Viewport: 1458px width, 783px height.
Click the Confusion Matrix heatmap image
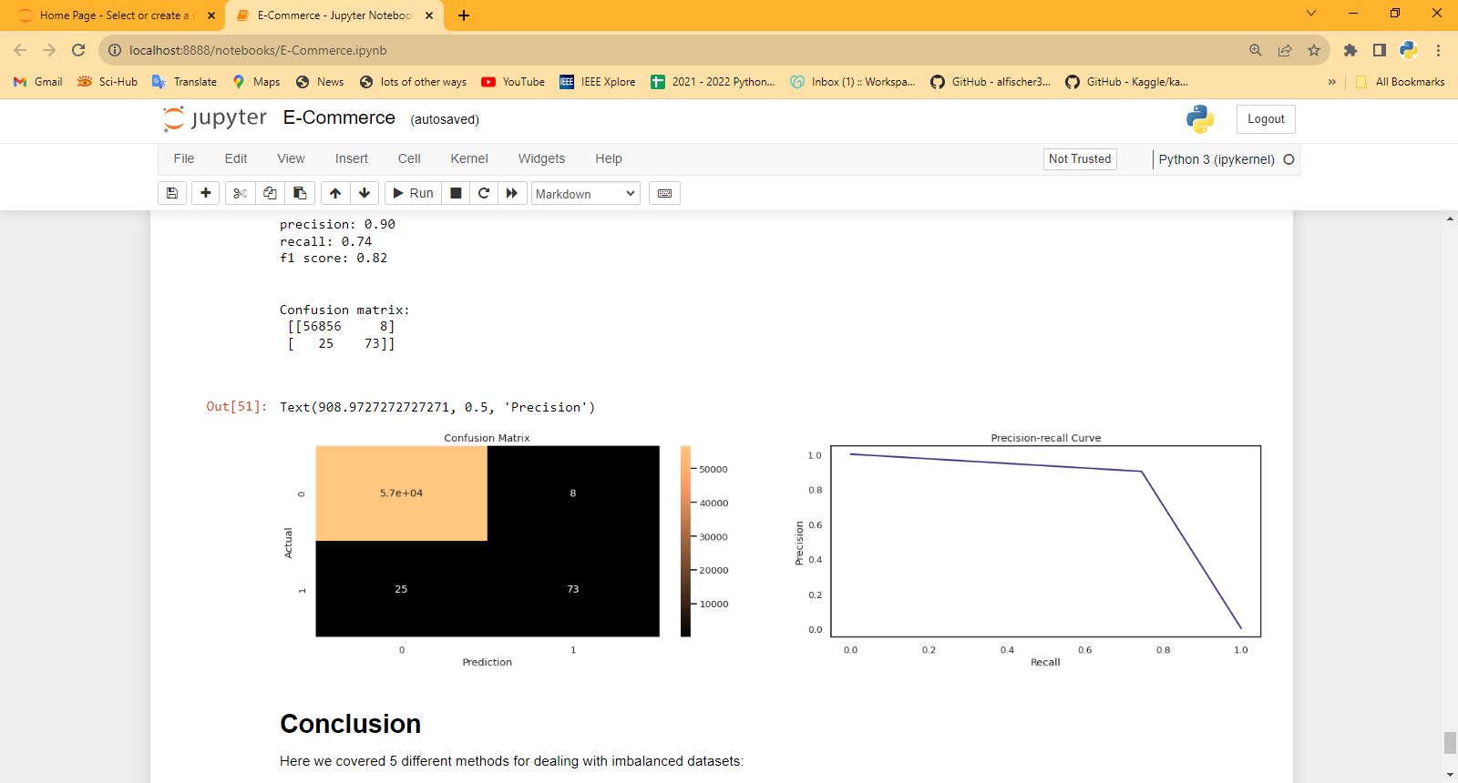488,541
